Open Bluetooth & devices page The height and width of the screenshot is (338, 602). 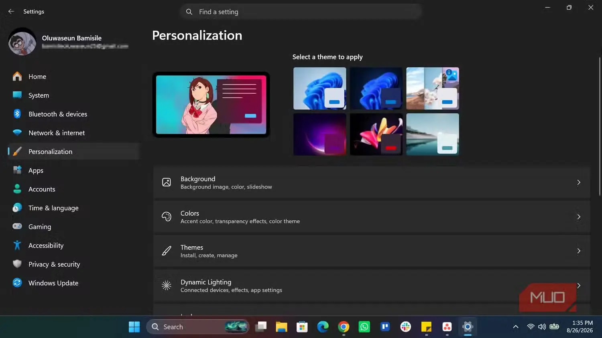coord(74,114)
